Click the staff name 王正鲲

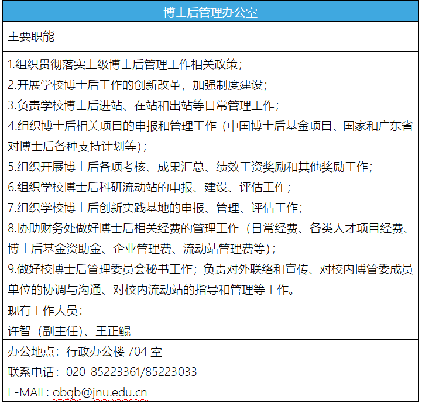[x=113, y=331]
